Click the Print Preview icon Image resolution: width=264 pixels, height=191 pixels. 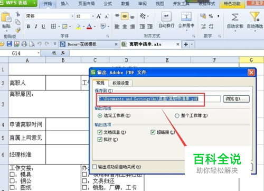click(32, 44)
